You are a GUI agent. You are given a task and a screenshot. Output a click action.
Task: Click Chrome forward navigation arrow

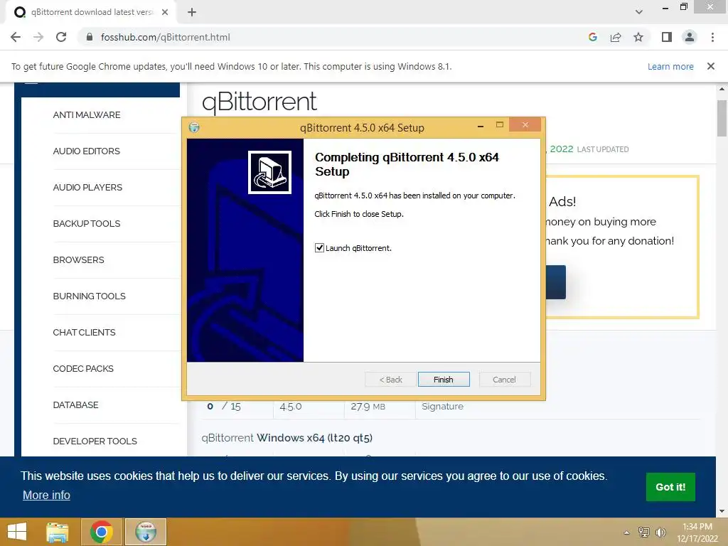coord(38,37)
